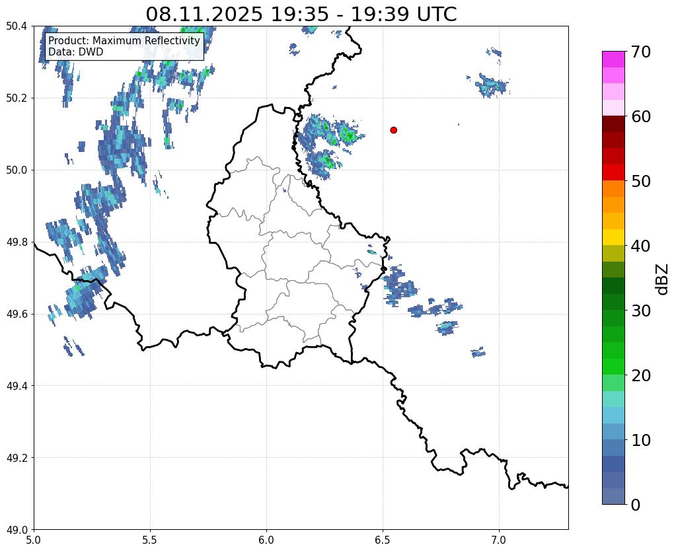Click latitude axis label 49.8
This screenshot has height=551, width=676.
[x=17, y=242]
